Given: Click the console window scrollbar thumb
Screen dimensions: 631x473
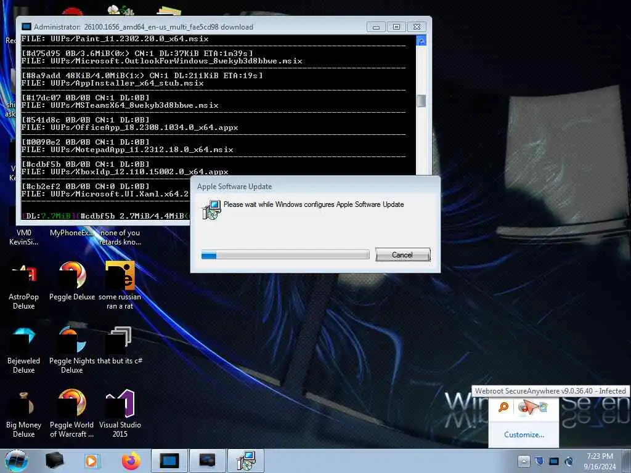Looking at the screenshot, I should pos(421,100).
